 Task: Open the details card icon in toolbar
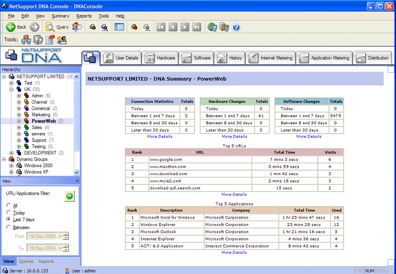pos(119,27)
